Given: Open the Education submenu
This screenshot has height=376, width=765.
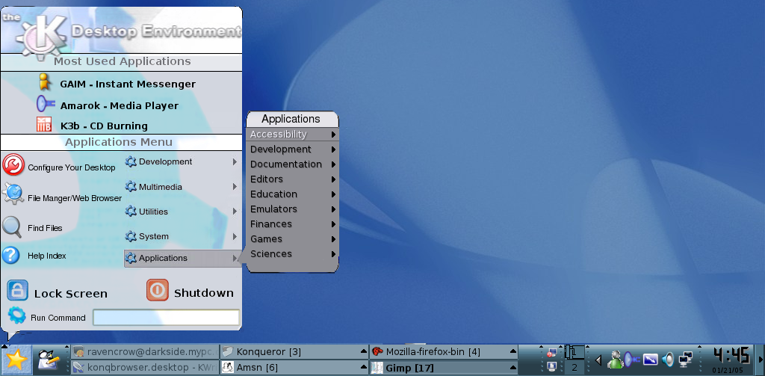Looking at the screenshot, I should coord(293,194).
